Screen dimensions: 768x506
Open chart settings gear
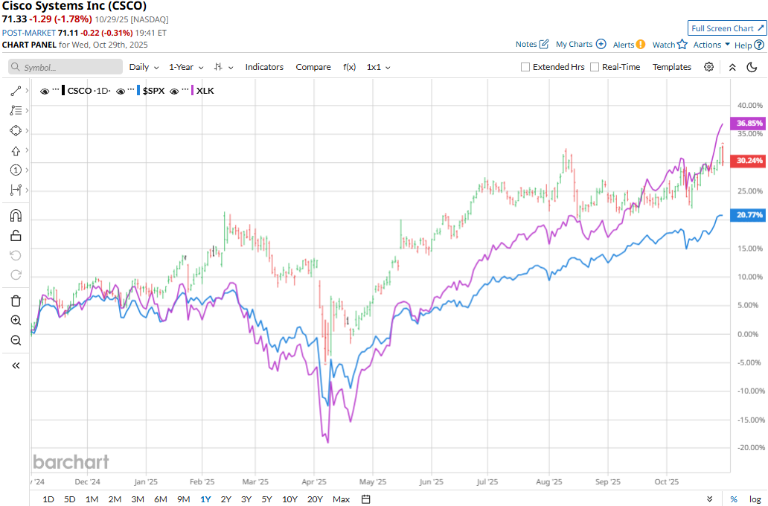708,67
